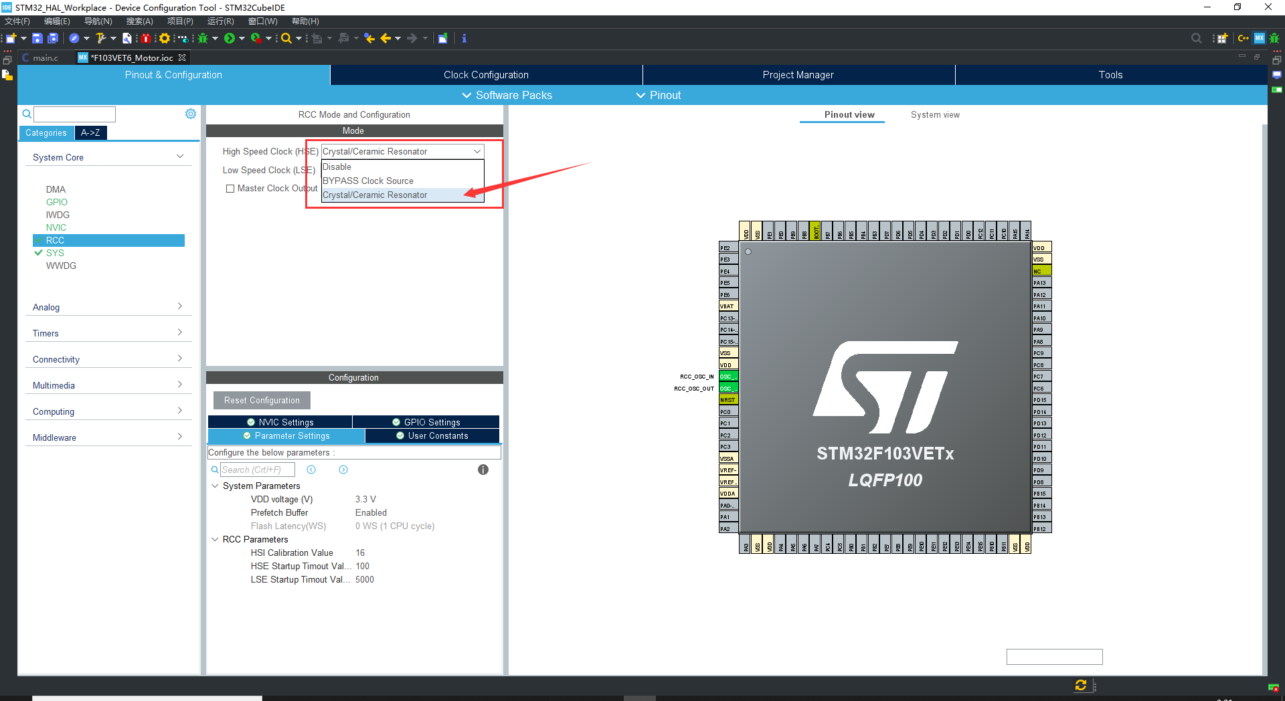Screen dimensions: 1285x701
Task: Click the next parameter search result arrow
Action: coord(343,470)
